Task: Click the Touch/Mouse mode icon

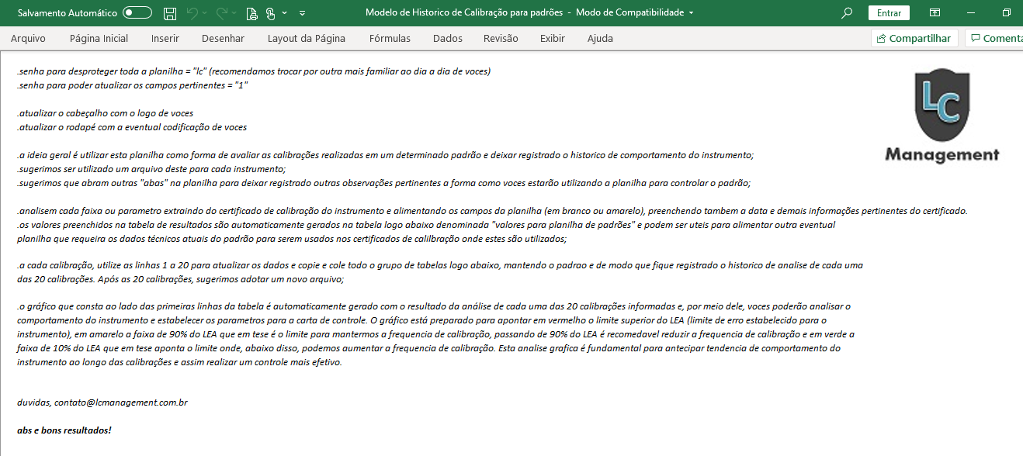Action: pos(271,13)
